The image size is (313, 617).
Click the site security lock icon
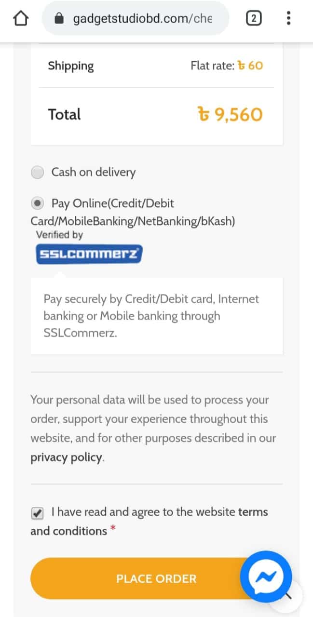[59, 19]
